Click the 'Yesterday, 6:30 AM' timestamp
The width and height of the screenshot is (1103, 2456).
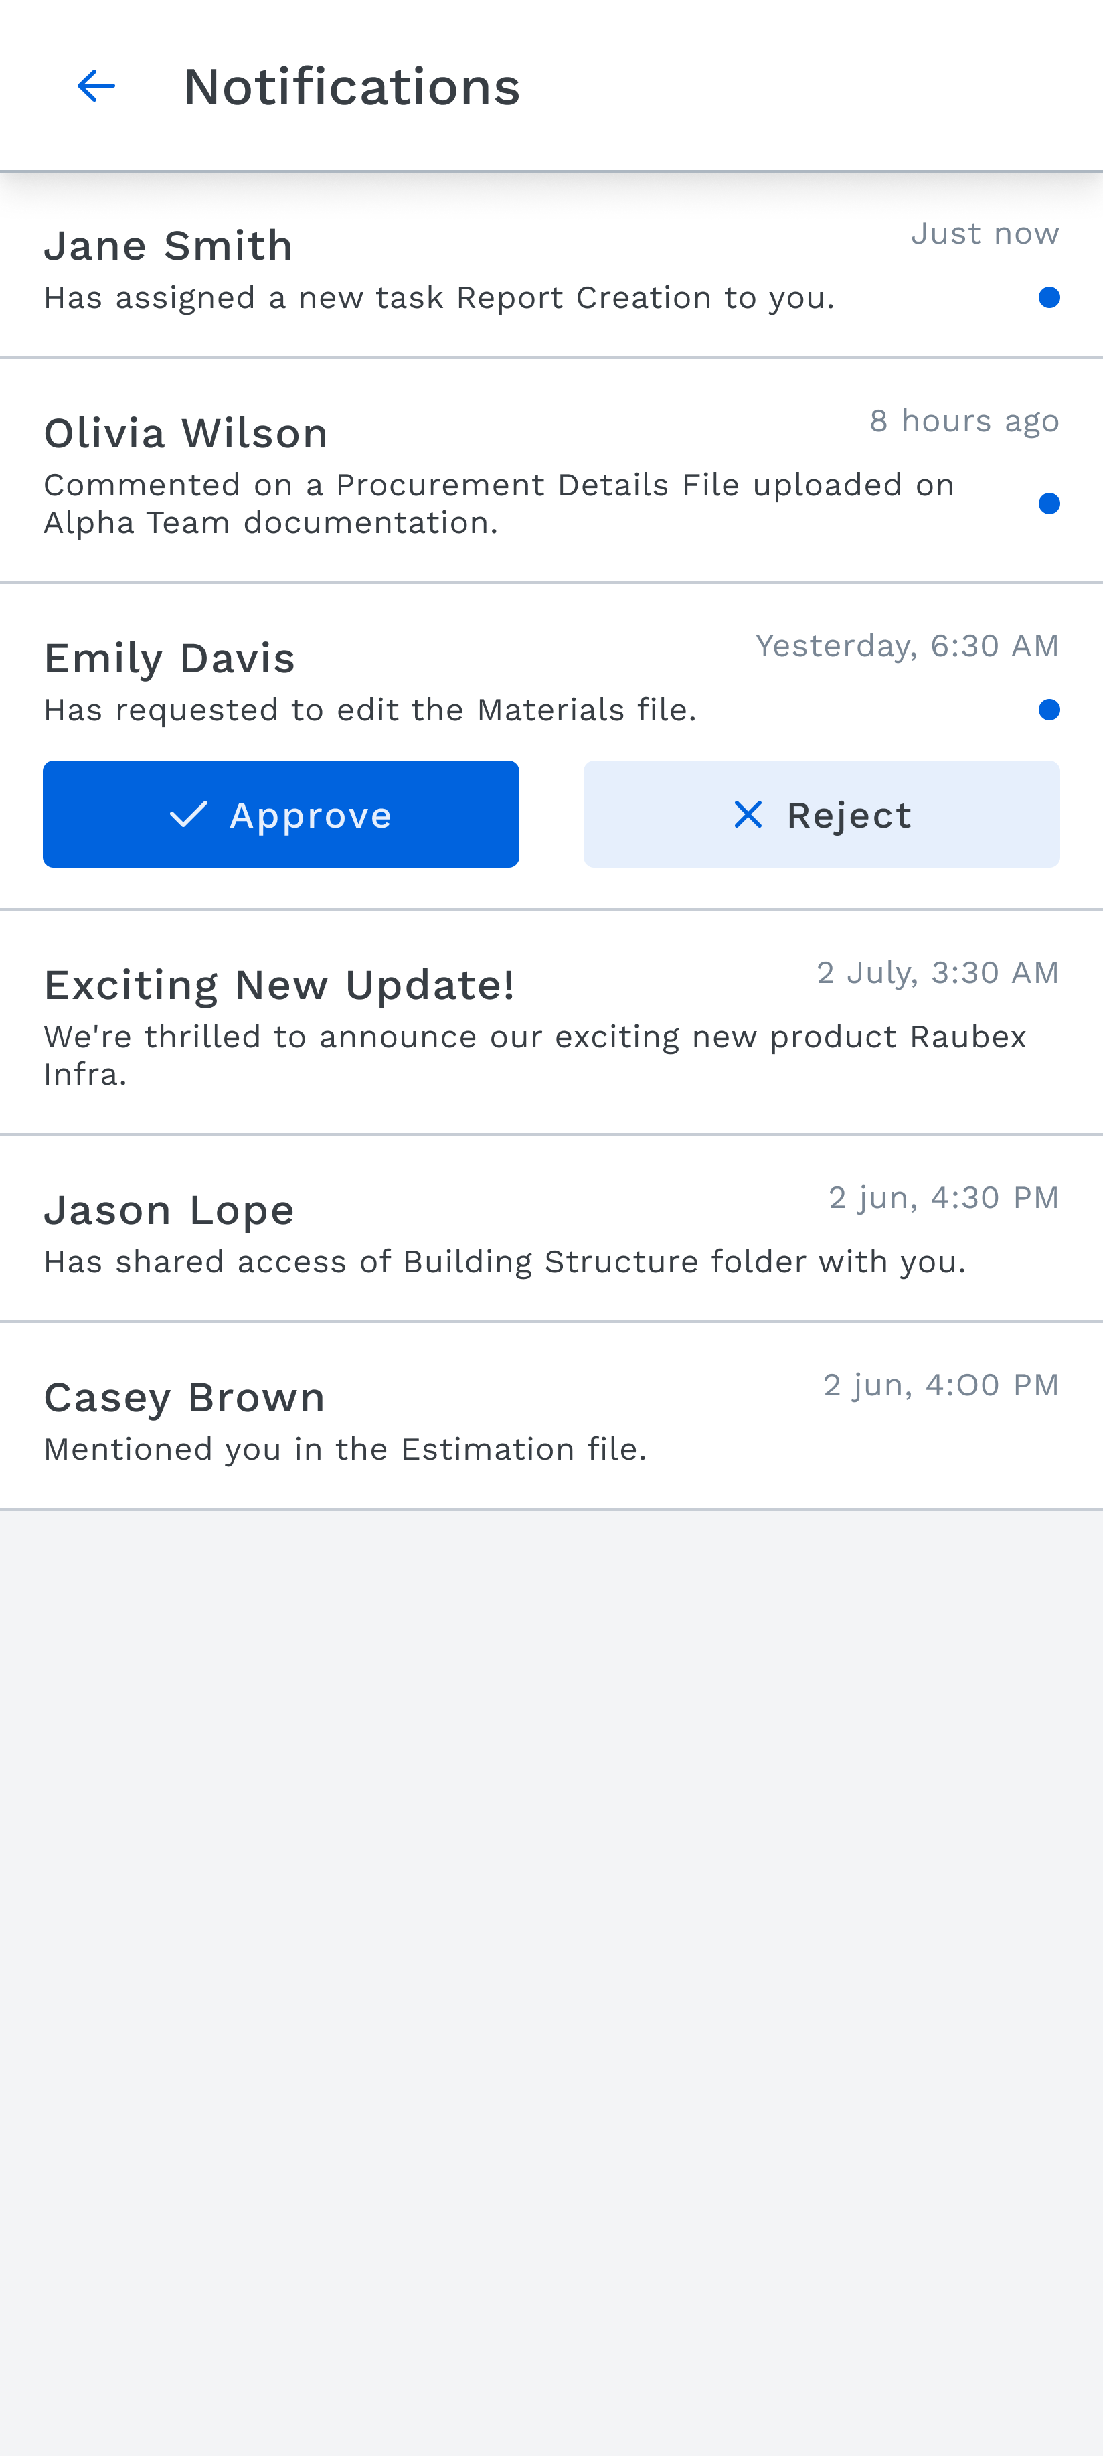click(x=907, y=645)
